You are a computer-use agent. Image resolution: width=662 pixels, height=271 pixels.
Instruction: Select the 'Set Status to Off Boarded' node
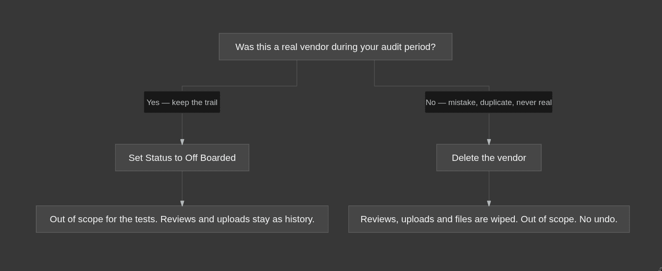click(x=182, y=158)
